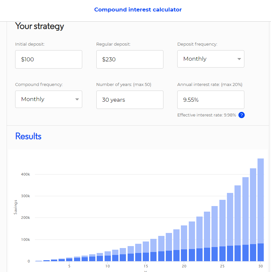Edit the Number of years field
Image resolution: width=271 pixels, height=272 pixels.
tap(130, 100)
